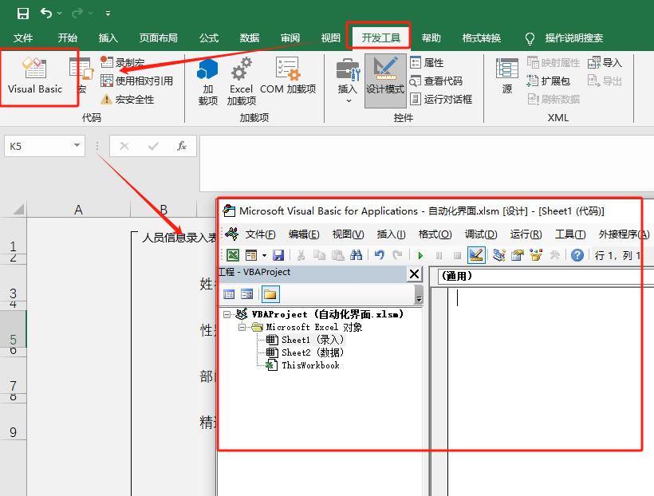Click the VBA toolbar save disk icon
Image resolution: width=654 pixels, height=496 pixels.
coord(278,255)
